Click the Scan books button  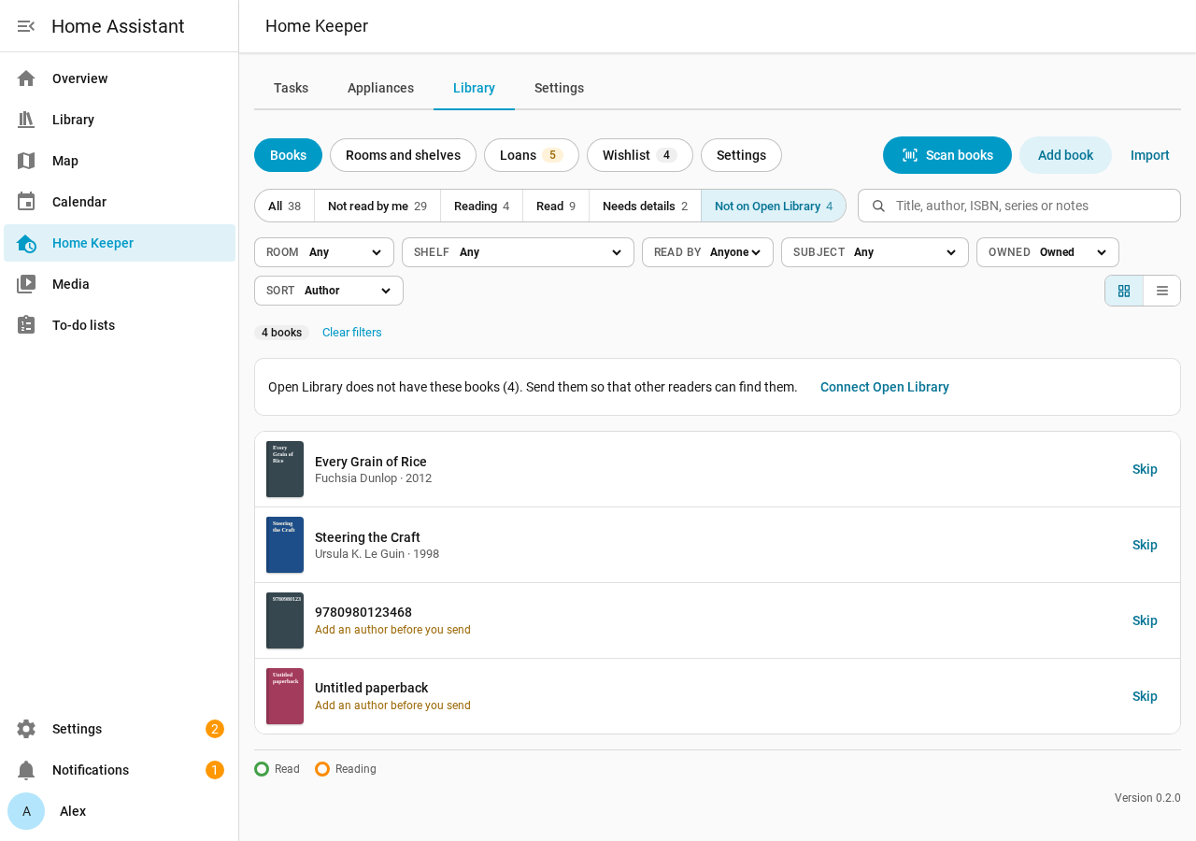947,155
